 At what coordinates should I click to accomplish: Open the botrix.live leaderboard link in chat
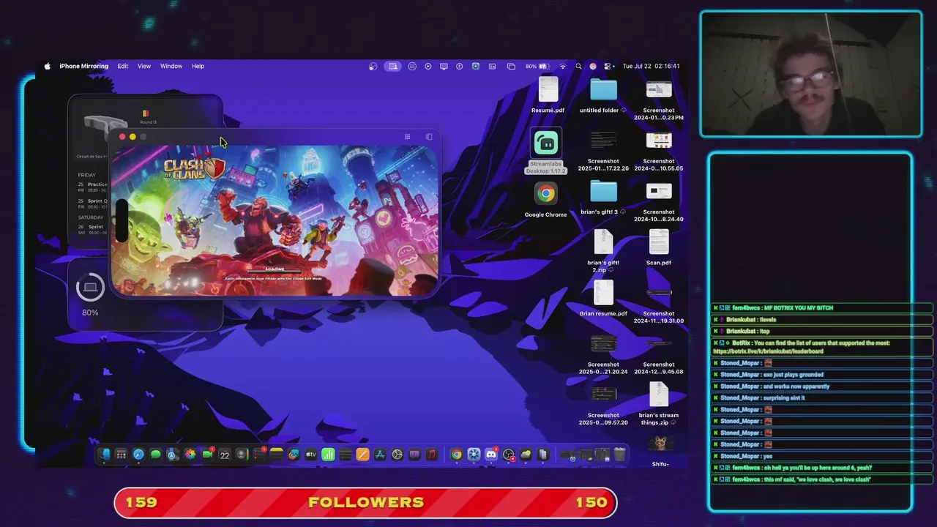768,351
